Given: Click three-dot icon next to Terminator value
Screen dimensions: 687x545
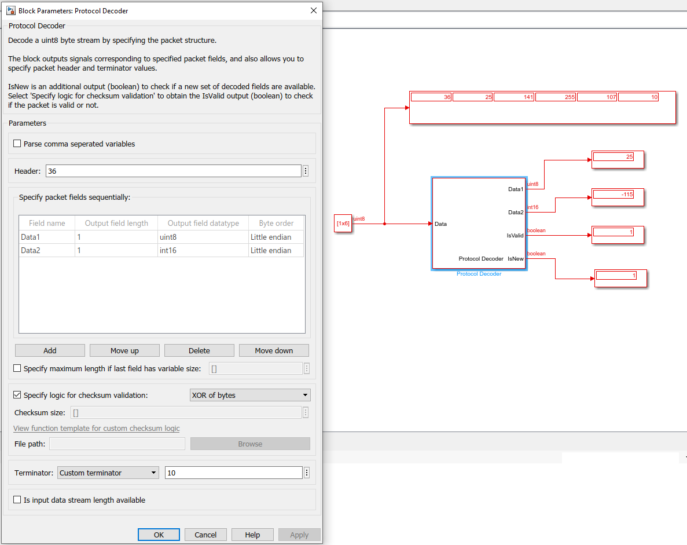Looking at the screenshot, I should coord(306,472).
